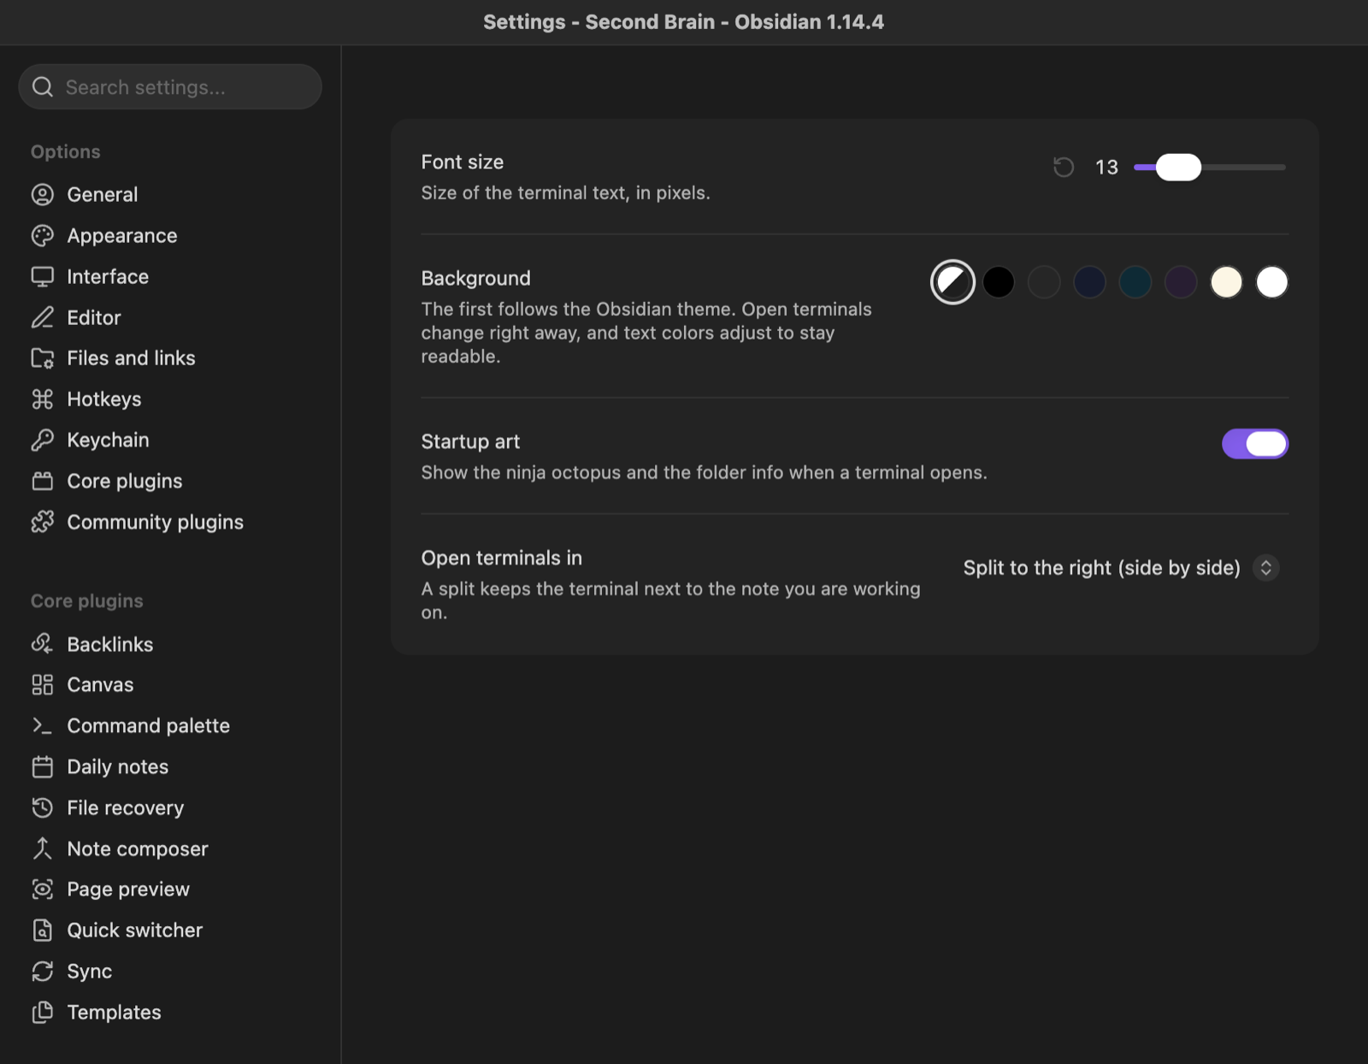Screen dimensions: 1368x1064
Task: Click the Backlinks link icon
Action: [x=42, y=644]
